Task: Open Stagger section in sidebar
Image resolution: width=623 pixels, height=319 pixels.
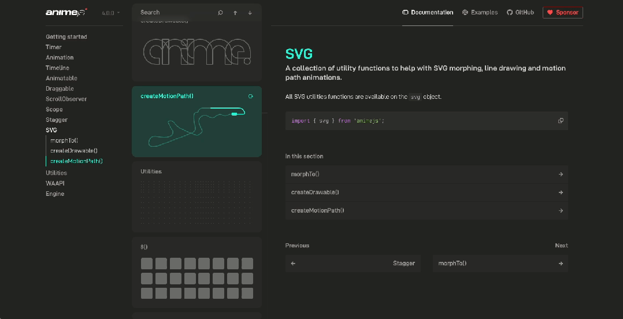Action: point(57,120)
